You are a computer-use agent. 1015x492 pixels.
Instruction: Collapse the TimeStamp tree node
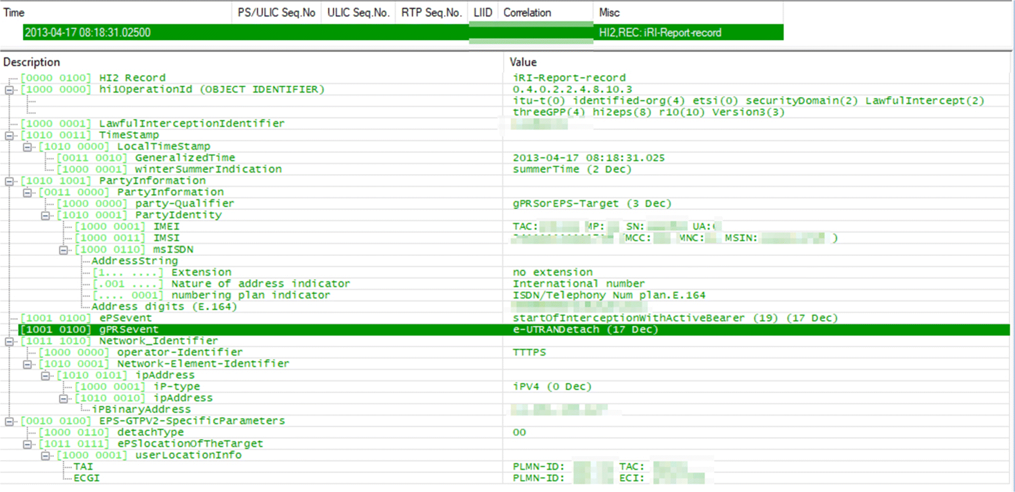(x=9, y=135)
